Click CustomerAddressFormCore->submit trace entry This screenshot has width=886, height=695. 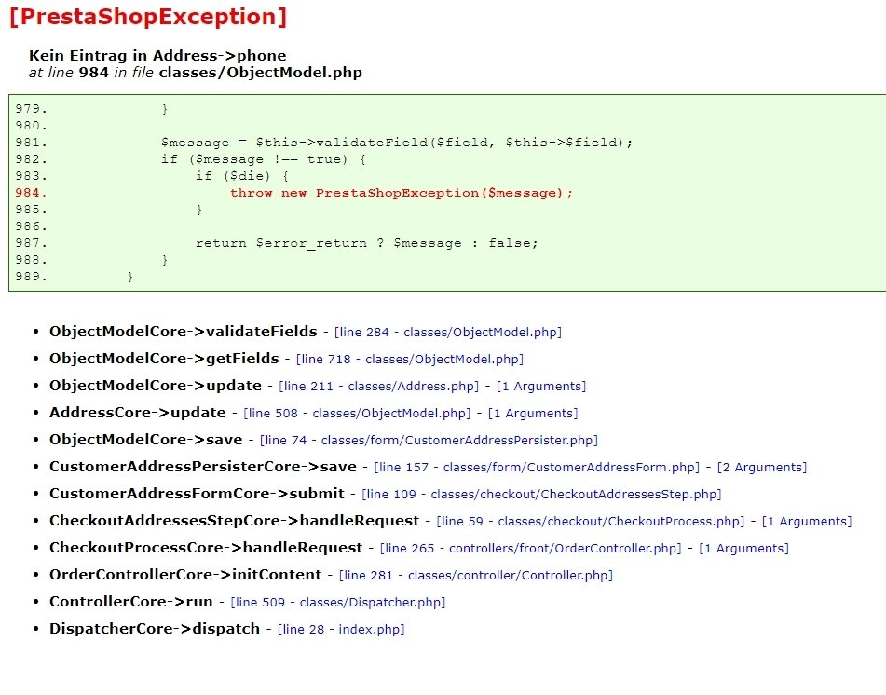(197, 495)
